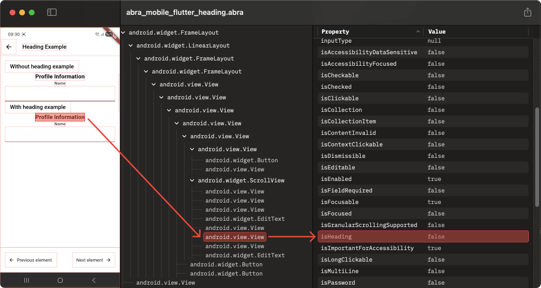The height and width of the screenshot is (288, 541).
Task: Tap the Android back navigation button
Action: 94,280
